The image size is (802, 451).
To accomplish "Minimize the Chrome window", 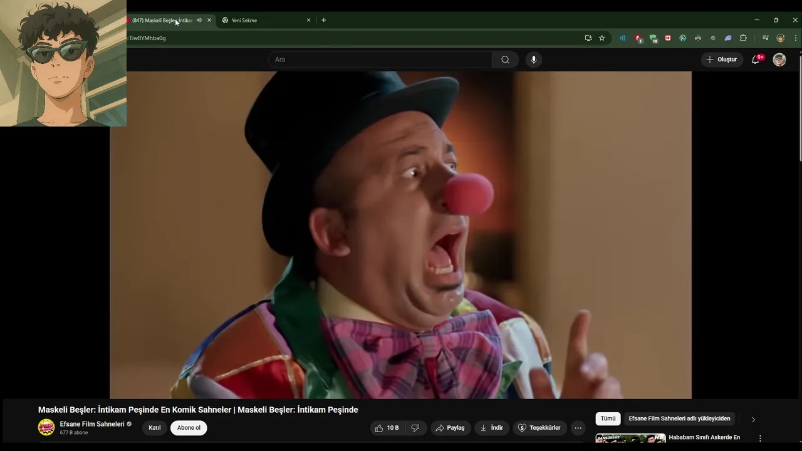I will coord(757,20).
